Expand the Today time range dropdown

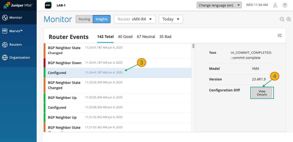(171, 19)
